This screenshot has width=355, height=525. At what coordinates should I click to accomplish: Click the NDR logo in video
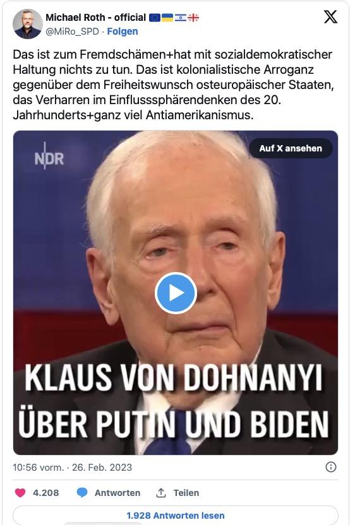tap(49, 156)
